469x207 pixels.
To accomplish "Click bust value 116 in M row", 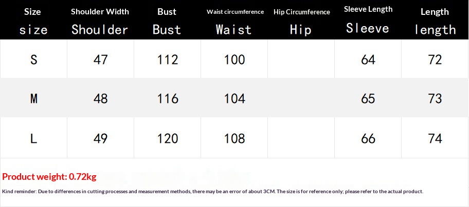I will click(167, 98).
